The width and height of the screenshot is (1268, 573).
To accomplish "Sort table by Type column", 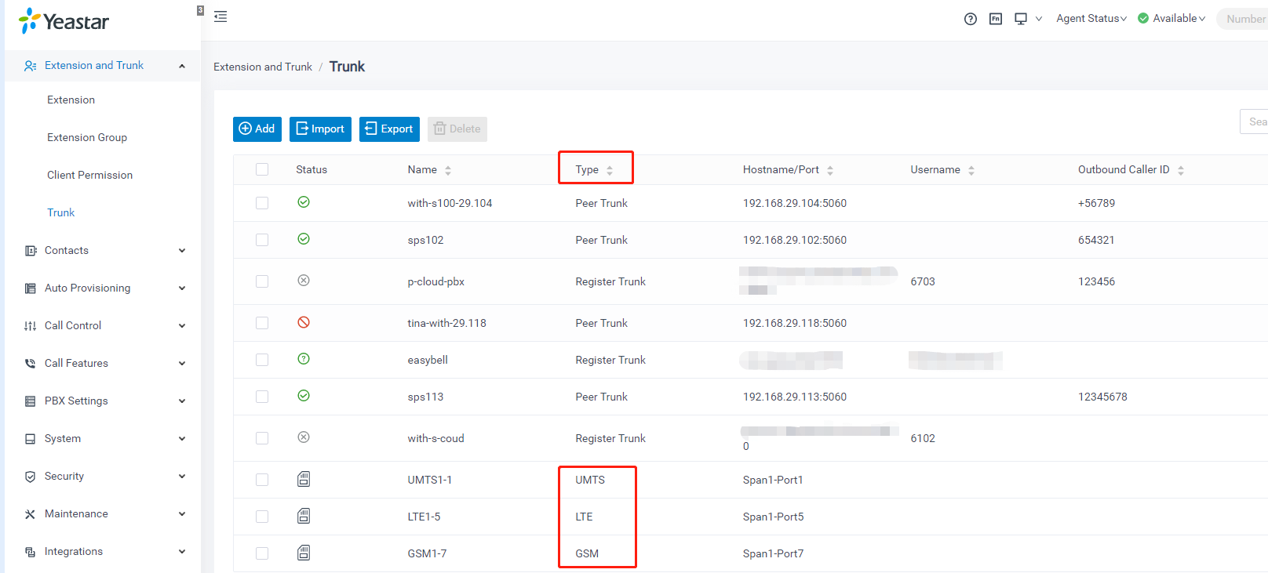I will 610,170.
